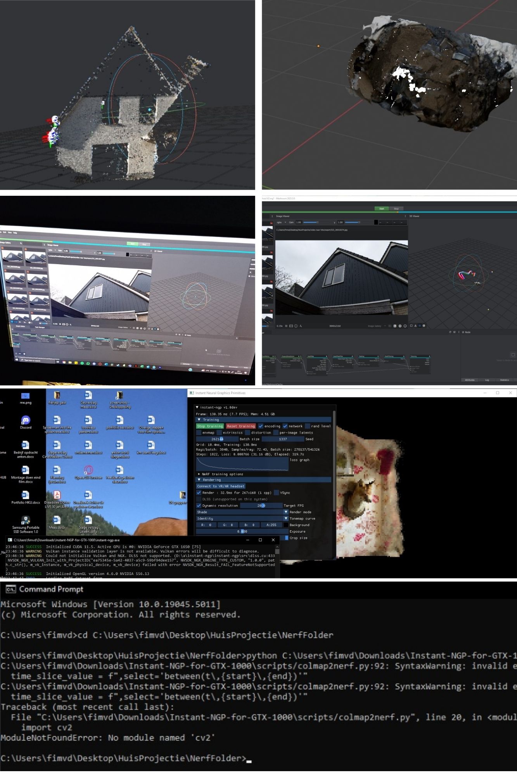
Task: Enable the VSync checkbox
Action: point(277,493)
